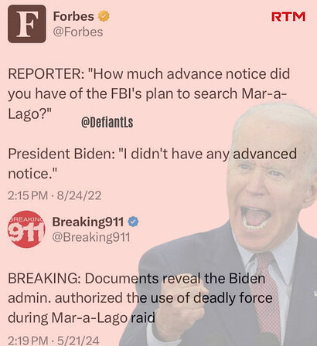Open the 2:15 PM 8/24/22 timestamp
Viewport: 317px width, 346px height.
tap(54, 195)
